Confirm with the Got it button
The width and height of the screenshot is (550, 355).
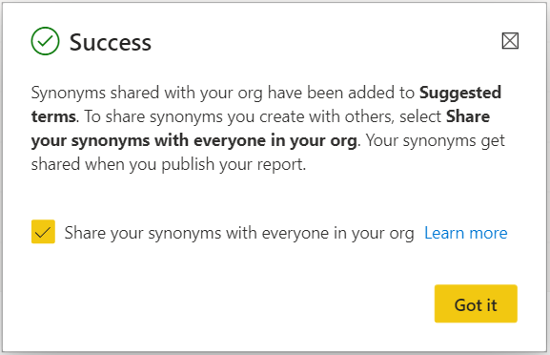[476, 303]
